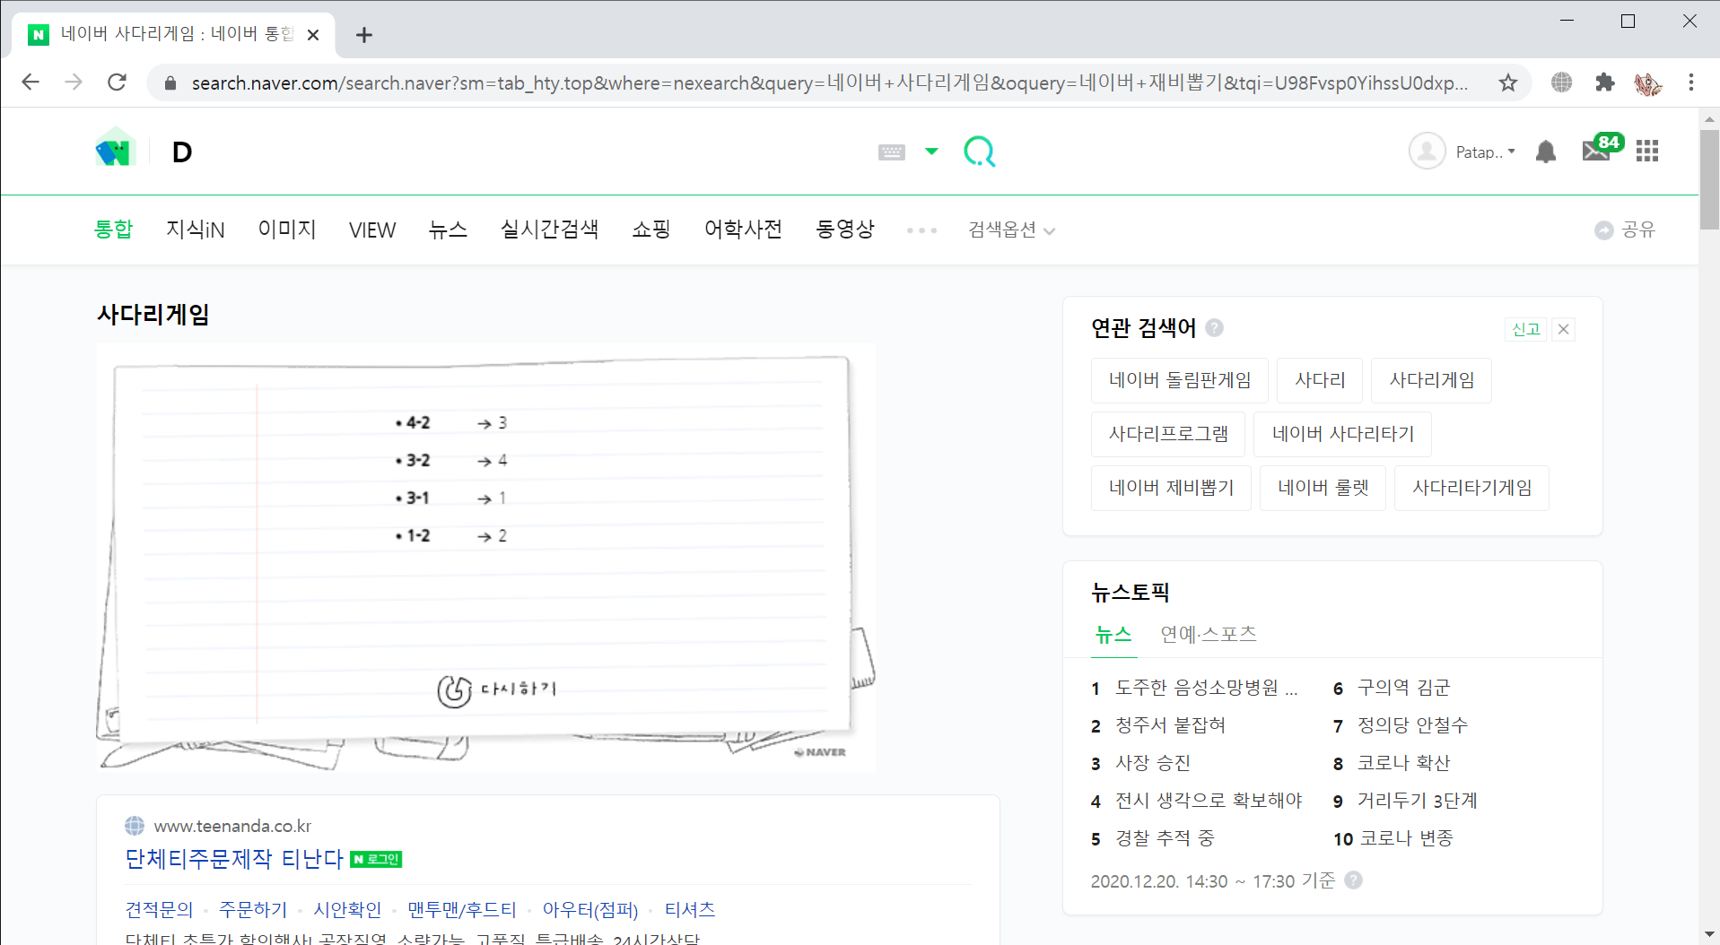View the site lock info icon
The height and width of the screenshot is (945, 1720).
coord(170,83)
